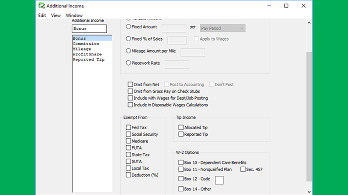
Task: Check the Fed Tax exemption box
Action: click(129, 128)
